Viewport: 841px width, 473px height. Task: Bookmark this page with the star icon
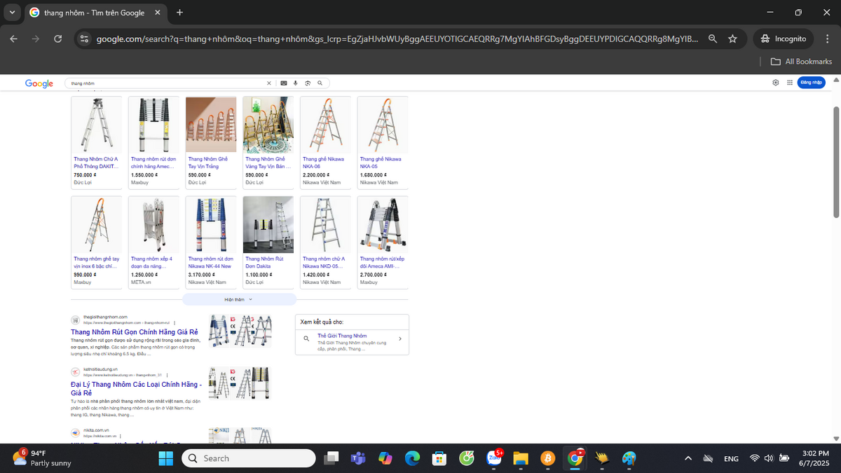coord(732,39)
